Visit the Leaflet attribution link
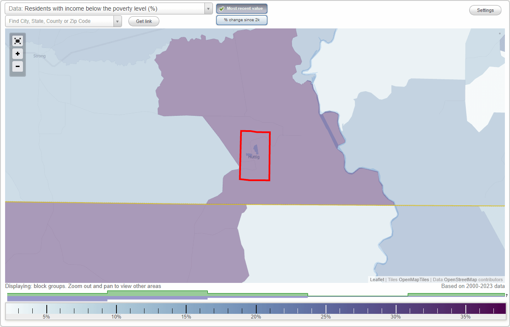The image size is (510, 327). [x=377, y=279]
